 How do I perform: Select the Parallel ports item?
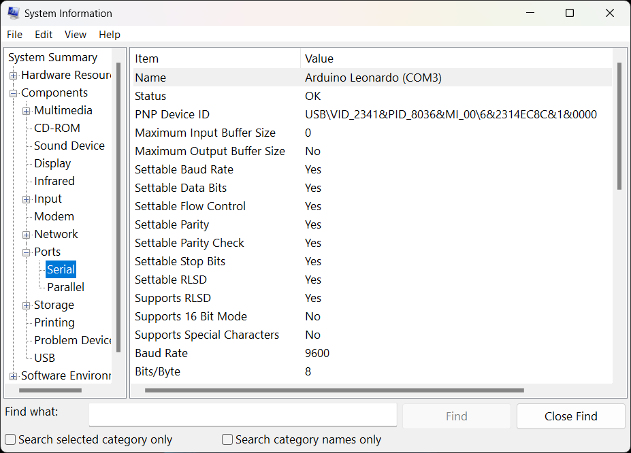65,288
